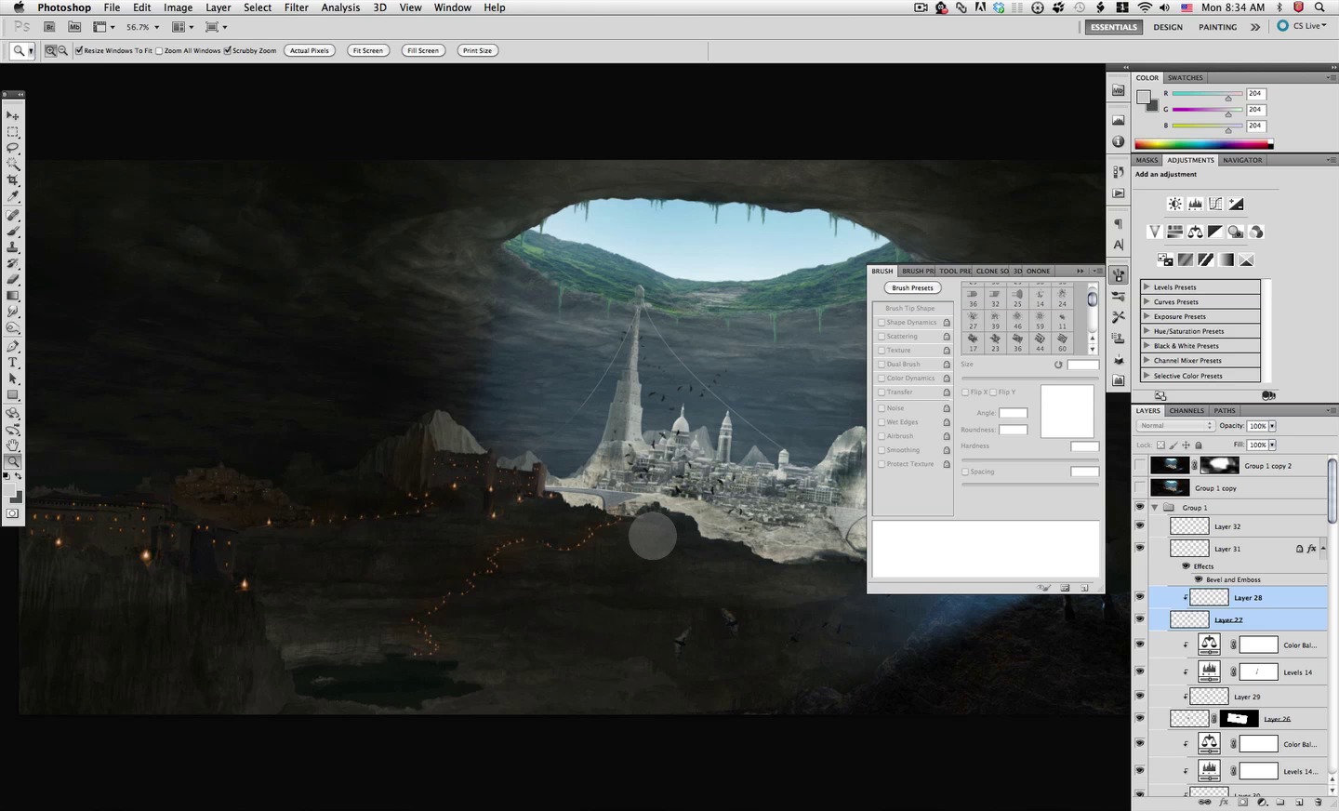This screenshot has width=1339, height=811.
Task: Enable Zoom All Windows checkbox
Action: 159,50
